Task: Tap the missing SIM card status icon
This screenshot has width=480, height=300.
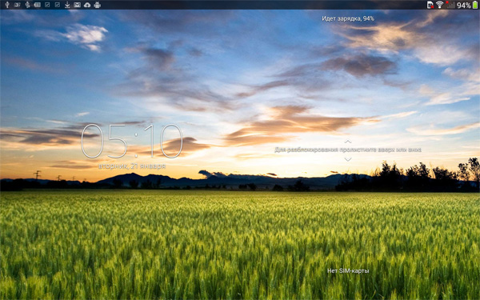Action: pyautogui.click(x=430, y=5)
